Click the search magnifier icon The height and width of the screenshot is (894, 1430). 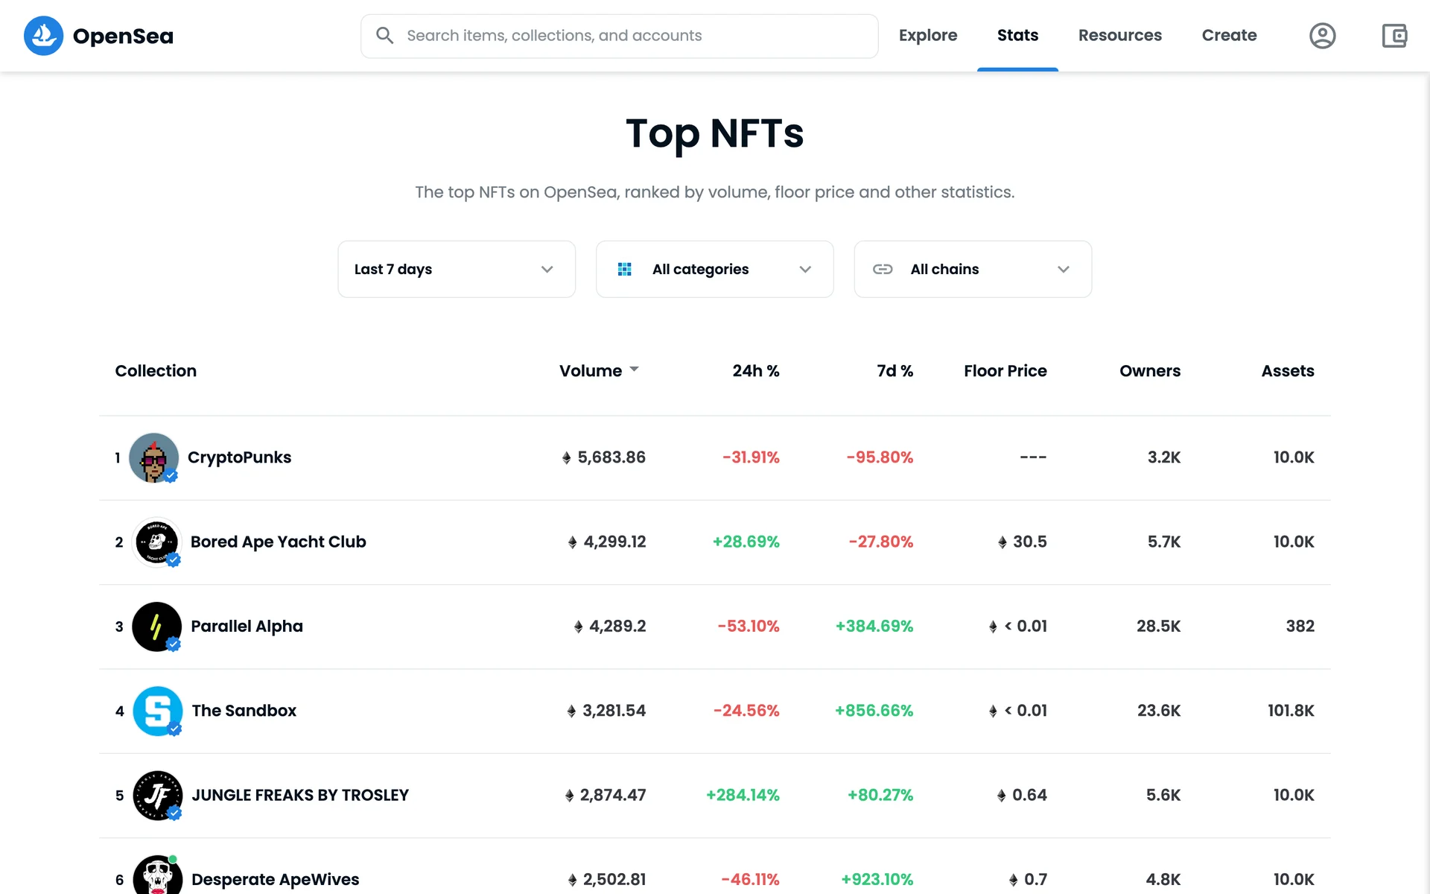coord(384,36)
